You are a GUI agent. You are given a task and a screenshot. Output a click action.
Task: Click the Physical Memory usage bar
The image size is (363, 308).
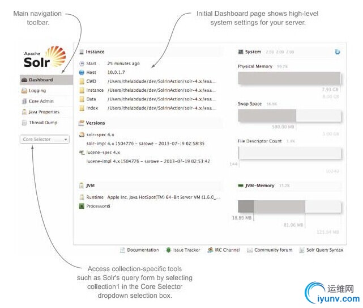[x=289, y=78]
